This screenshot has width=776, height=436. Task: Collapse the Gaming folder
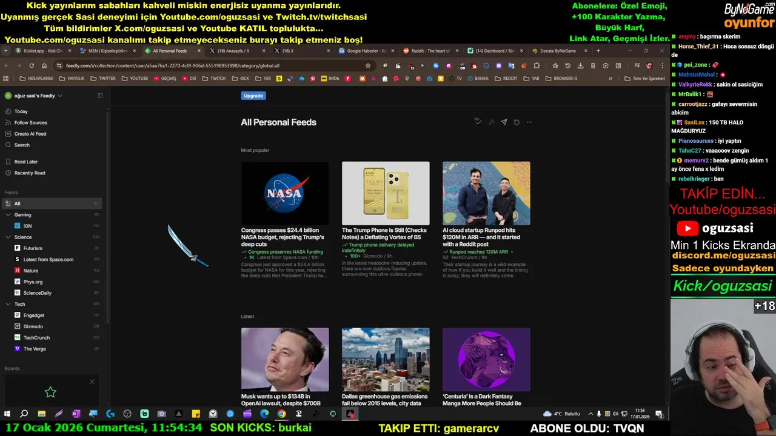click(8, 215)
